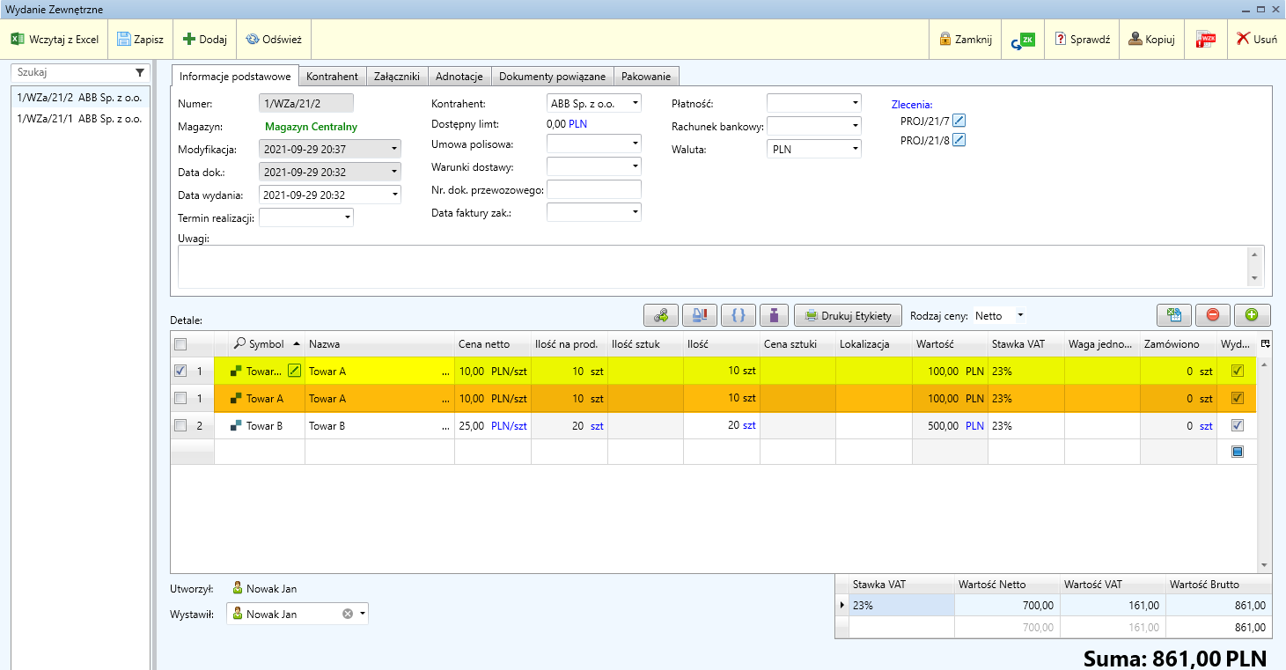Click the green ZK conversion icon
1286x670 pixels.
1023,40
